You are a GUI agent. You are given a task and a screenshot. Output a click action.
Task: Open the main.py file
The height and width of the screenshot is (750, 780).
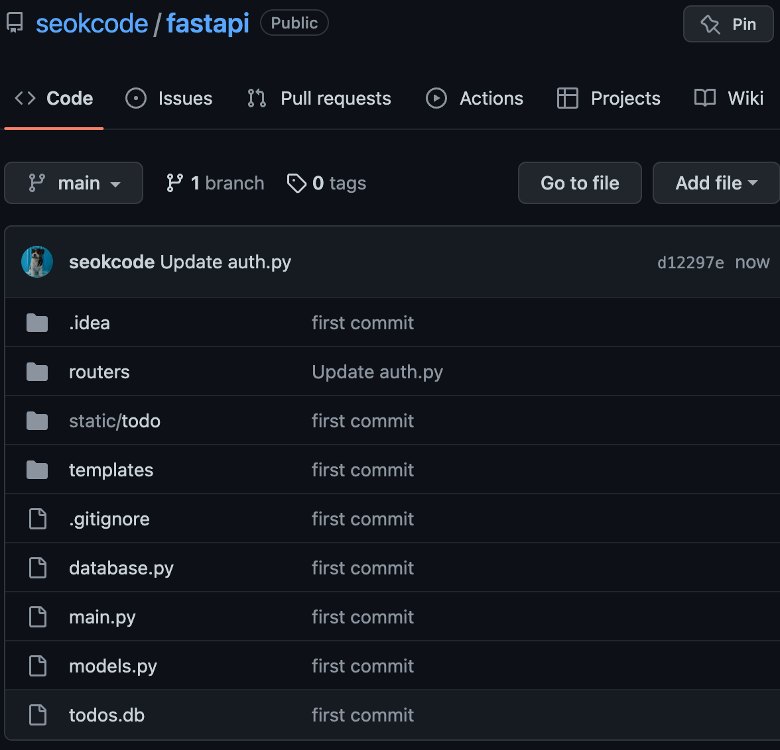[102, 617]
